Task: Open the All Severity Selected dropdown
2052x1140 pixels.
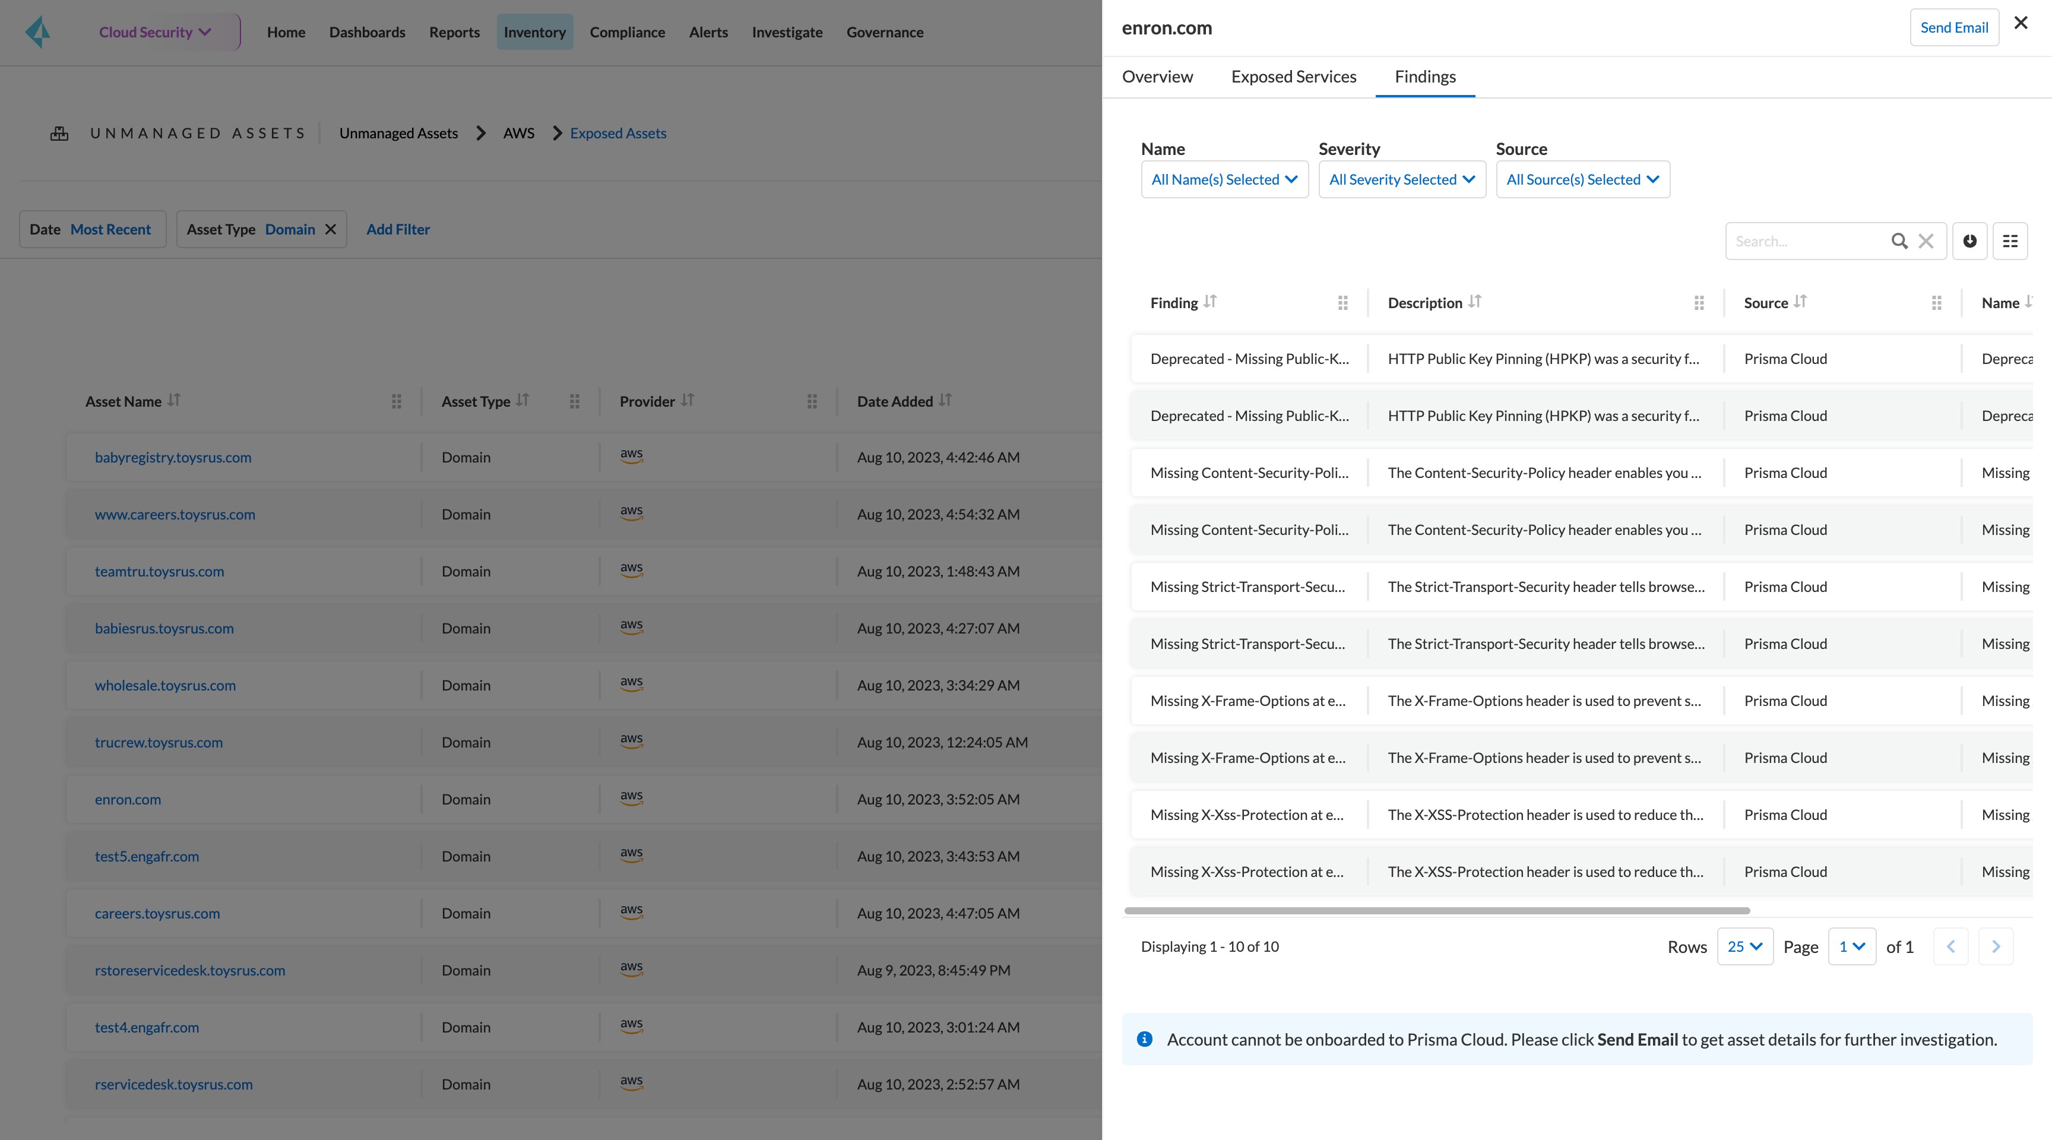Action: 1402,179
